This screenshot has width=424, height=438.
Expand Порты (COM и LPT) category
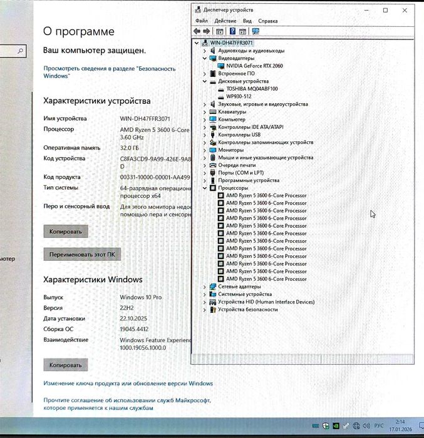pyautogui.click(x=205, y=173)
